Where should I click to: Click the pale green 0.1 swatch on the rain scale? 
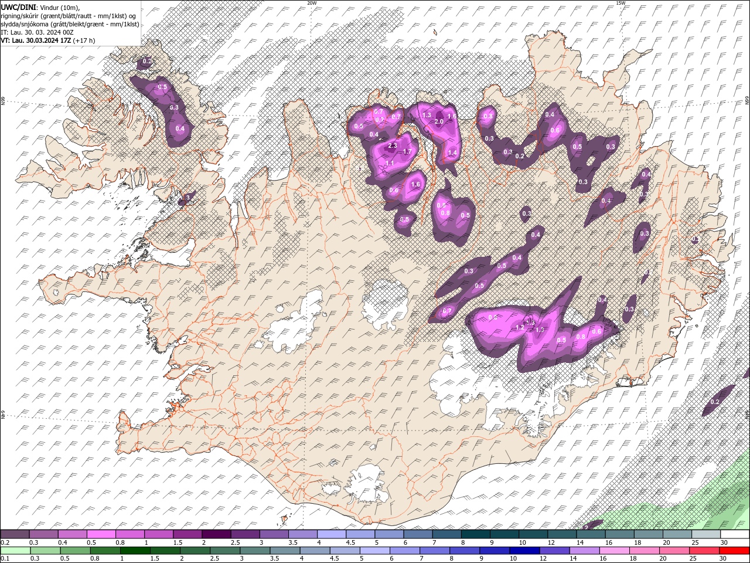(x=15, y=551)
